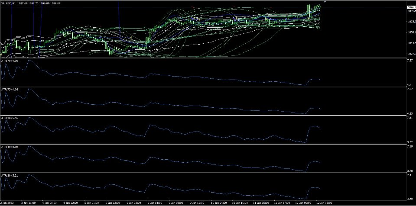Click the 3.78 scale value in ATR(40) panel
The width and height of the screenshot is (416, 206).
coord(409,171)
